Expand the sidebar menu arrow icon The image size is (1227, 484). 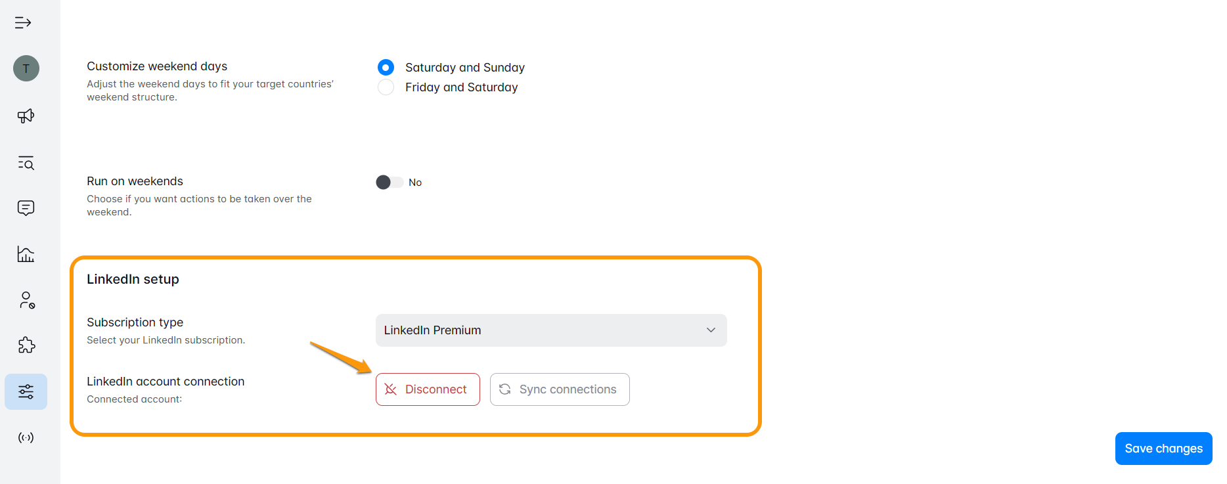(23, 23)
